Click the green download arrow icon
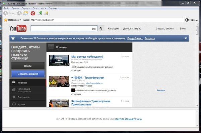The image size is (201, 133). pyautogui.click(x=41, y=13)
